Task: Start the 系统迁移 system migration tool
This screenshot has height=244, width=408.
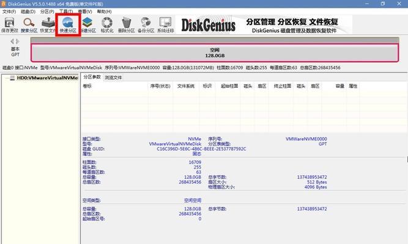Action: coord(166,25)
